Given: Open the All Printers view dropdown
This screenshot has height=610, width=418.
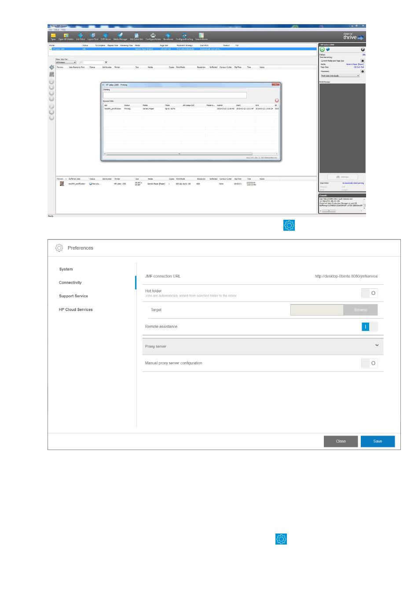Looking at the screenshot, I should [66, 62].
